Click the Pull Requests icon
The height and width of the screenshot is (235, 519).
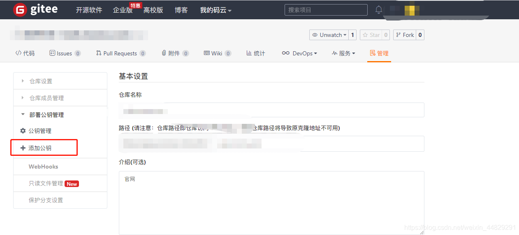99,53
